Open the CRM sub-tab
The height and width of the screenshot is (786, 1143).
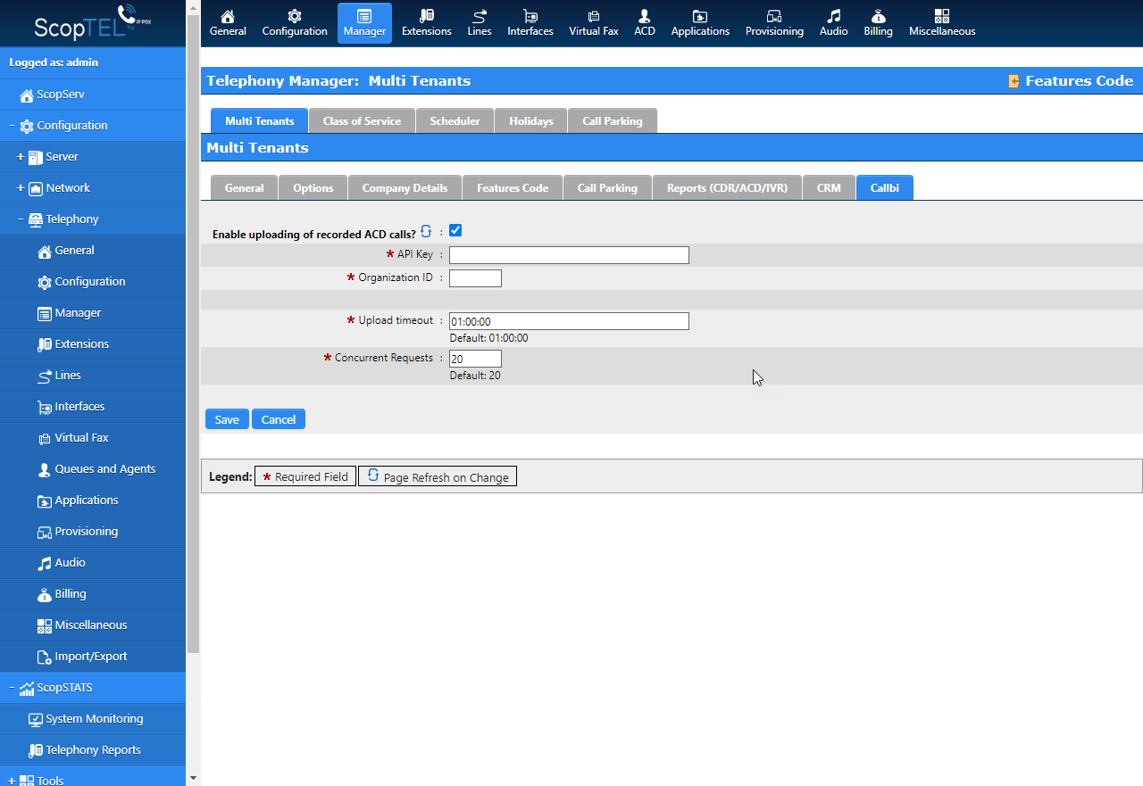coord(829,188)
